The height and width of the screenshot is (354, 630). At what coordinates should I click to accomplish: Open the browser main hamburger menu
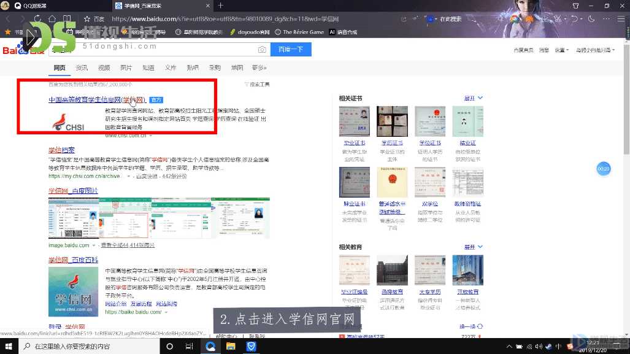click(621, 18)
